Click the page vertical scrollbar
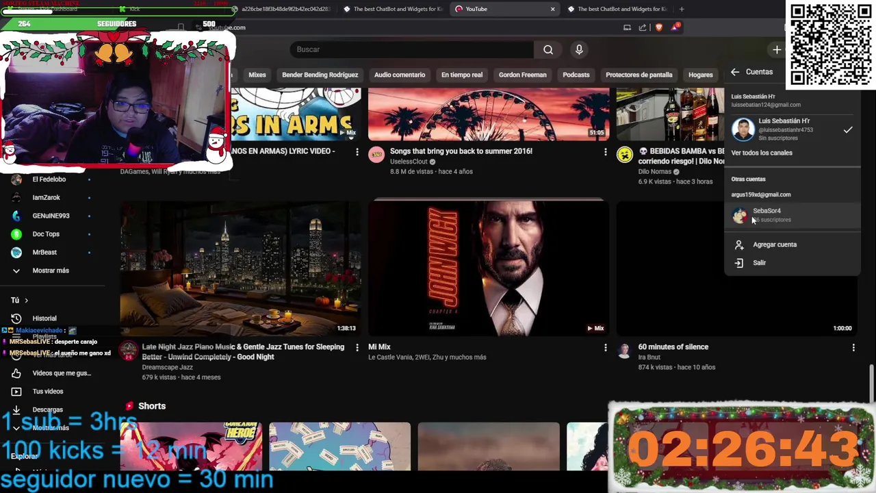Image resolution: width=876 pixels, height=493 pixels. click(x=872, y=383)
